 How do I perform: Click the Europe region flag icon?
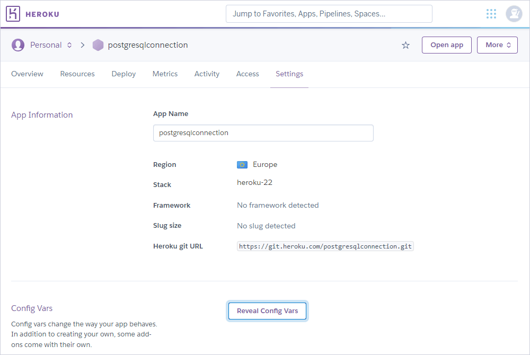pos(242,164)
